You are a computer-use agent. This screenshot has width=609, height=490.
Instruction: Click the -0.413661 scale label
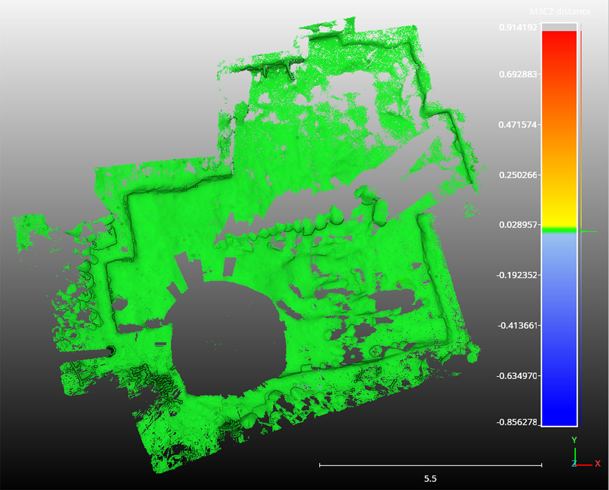coord(518,325)
